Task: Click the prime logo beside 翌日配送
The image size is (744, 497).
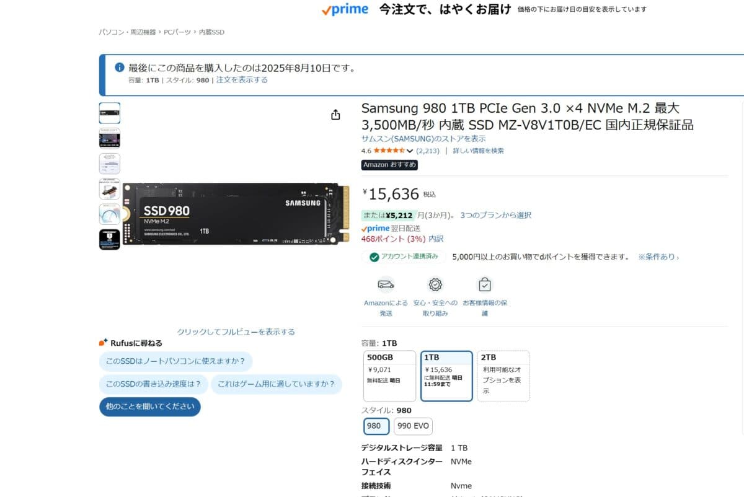Action: (375, 228)
